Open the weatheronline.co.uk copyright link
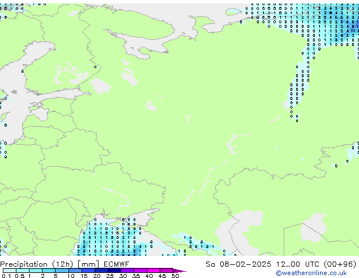This screenshot has height=278, width=359. [x=311, y=273]
